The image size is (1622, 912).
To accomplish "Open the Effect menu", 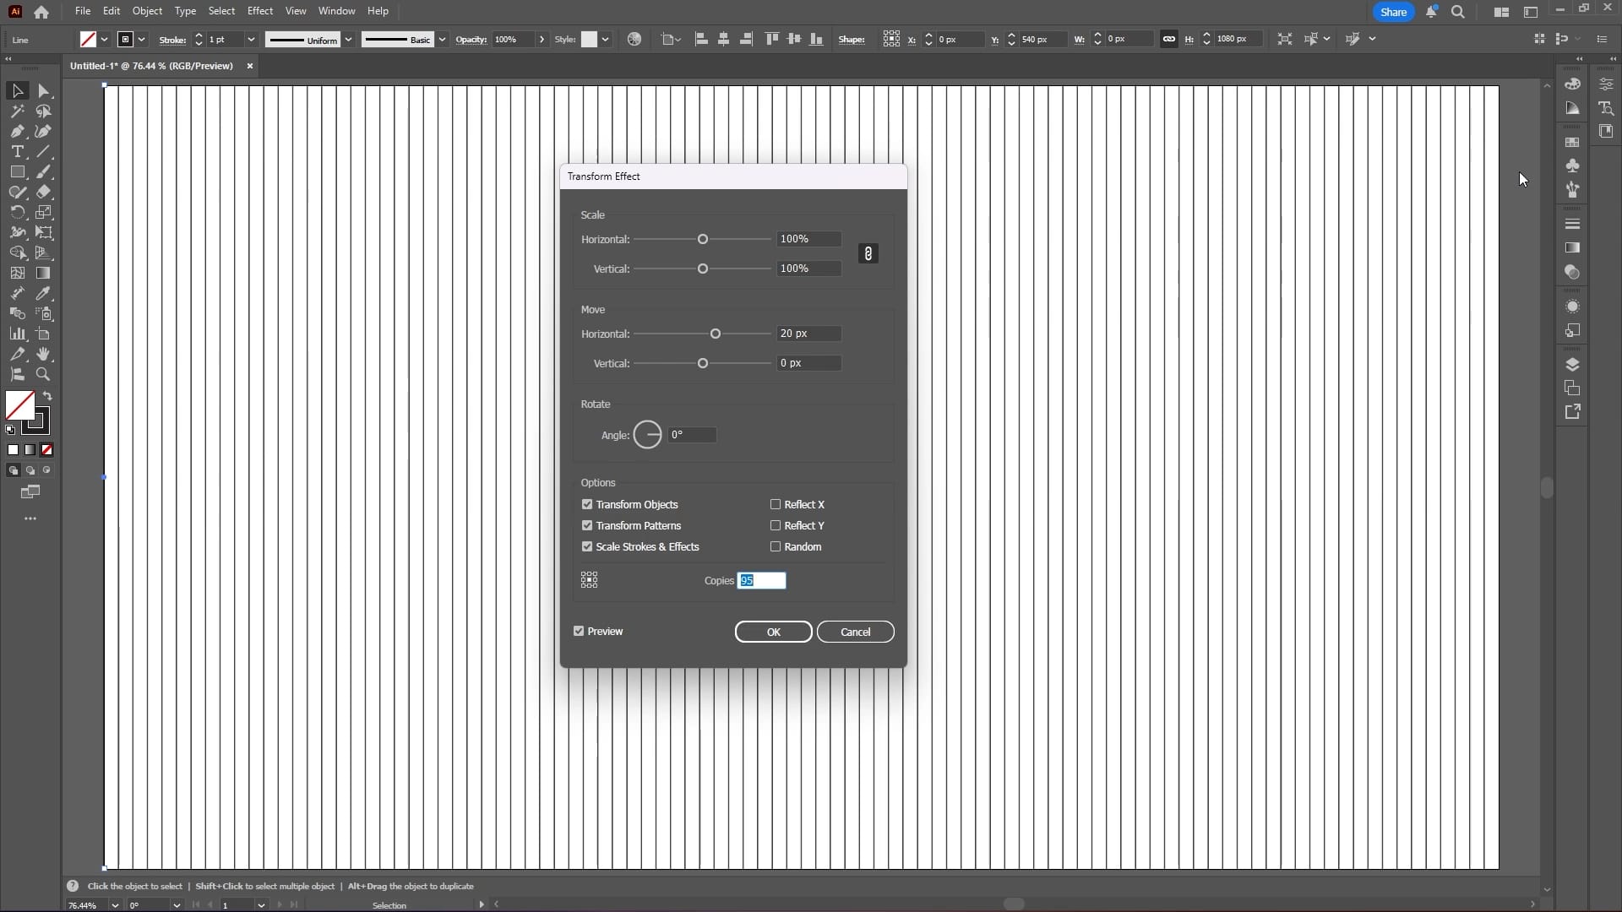I will tap(260, 10).
